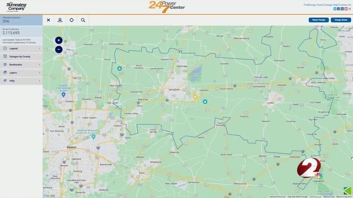
Task: Open the YouTube social icon
Action: click(x=346, y=9)
